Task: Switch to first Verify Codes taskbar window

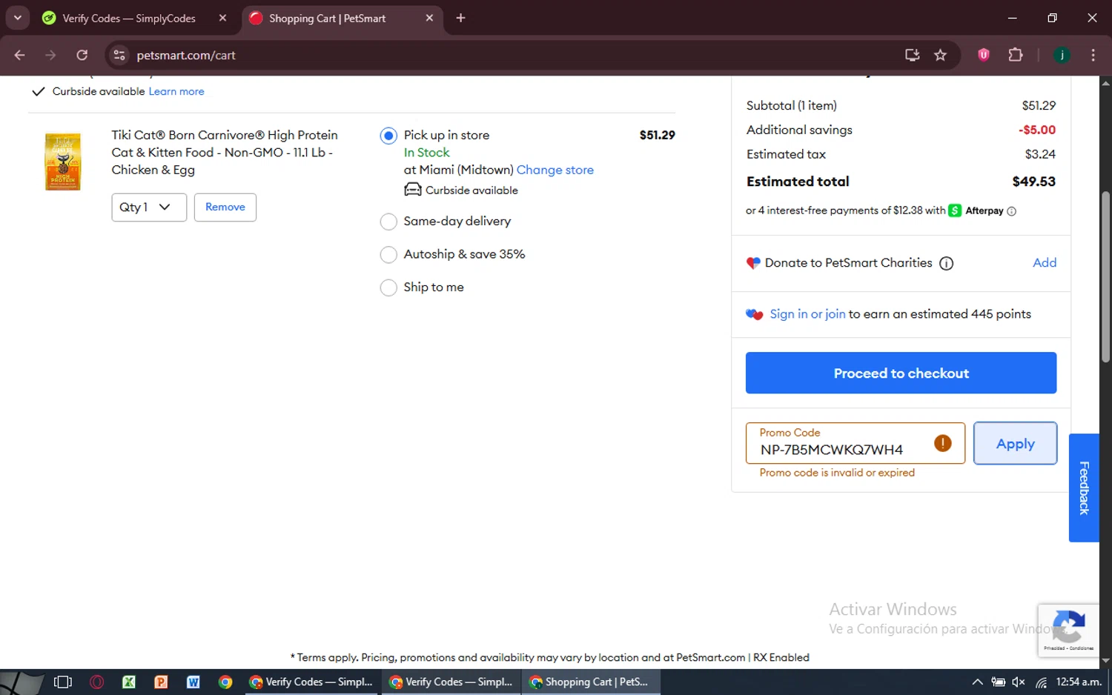Action: pyautogui.click(x=311, y=682)
